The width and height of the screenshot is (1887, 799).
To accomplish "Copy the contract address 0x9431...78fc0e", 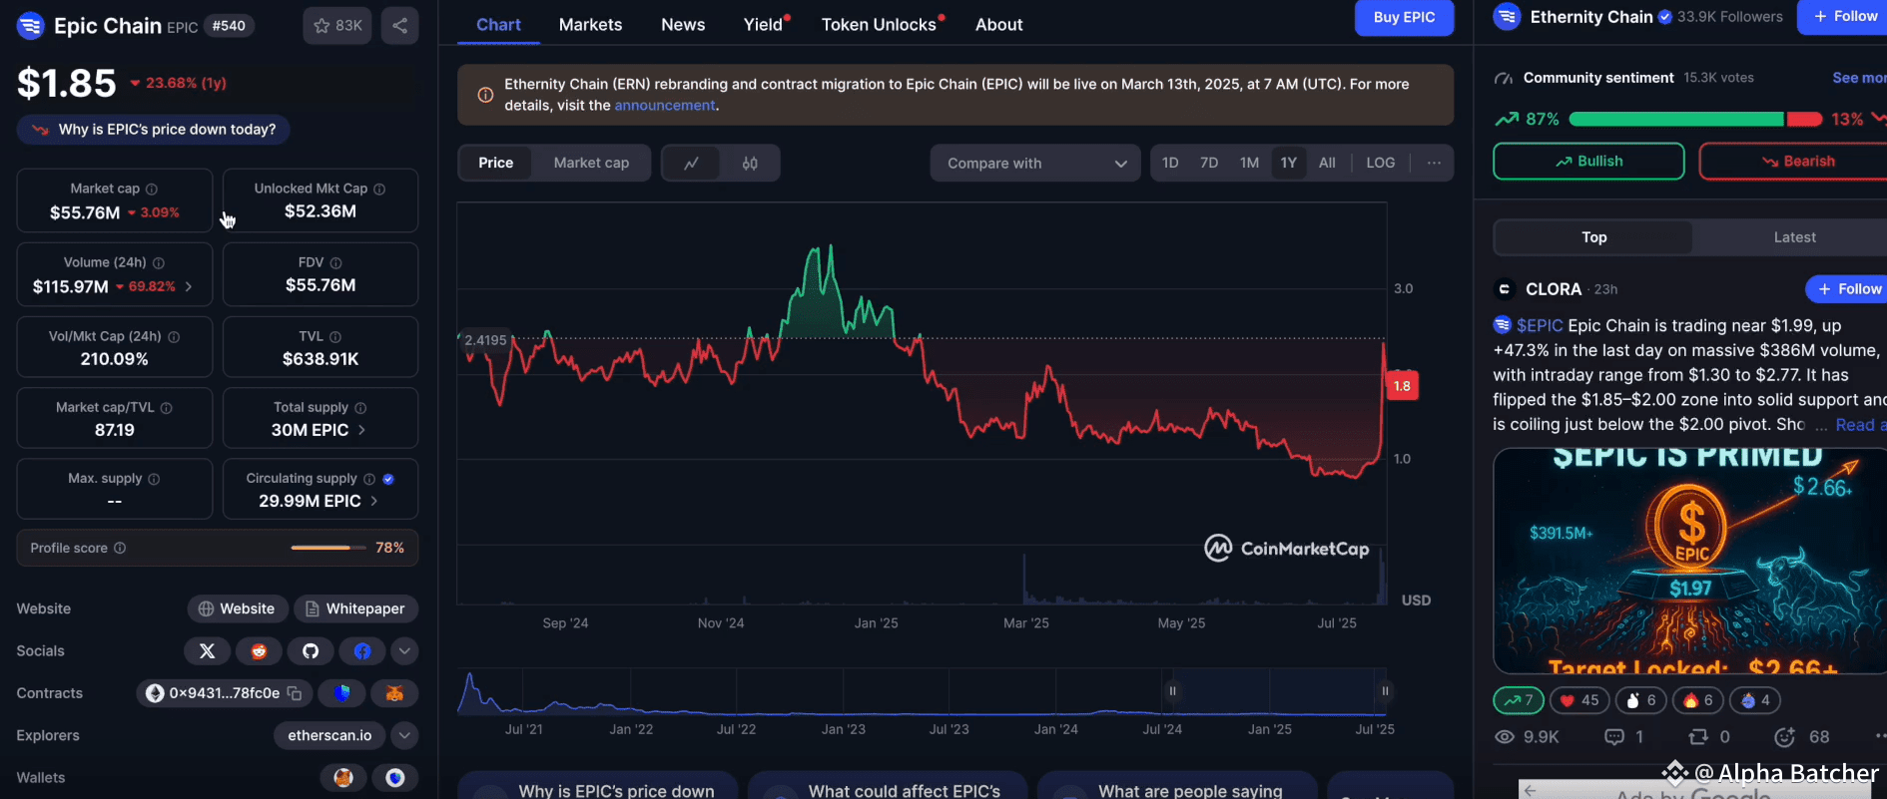I will (295, 693).
